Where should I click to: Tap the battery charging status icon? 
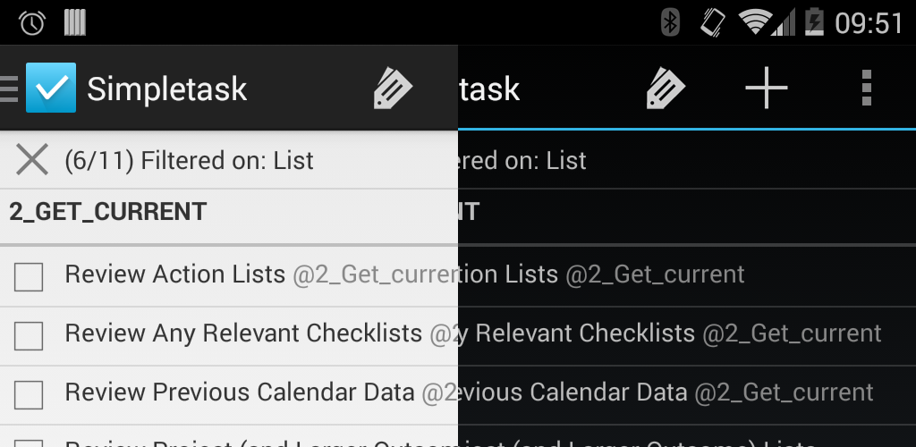(813, 21)
